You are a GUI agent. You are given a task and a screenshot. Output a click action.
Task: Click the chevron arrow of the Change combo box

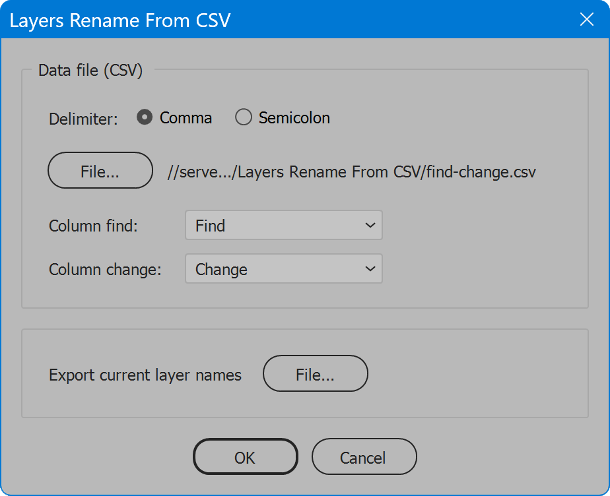point(370,268)
